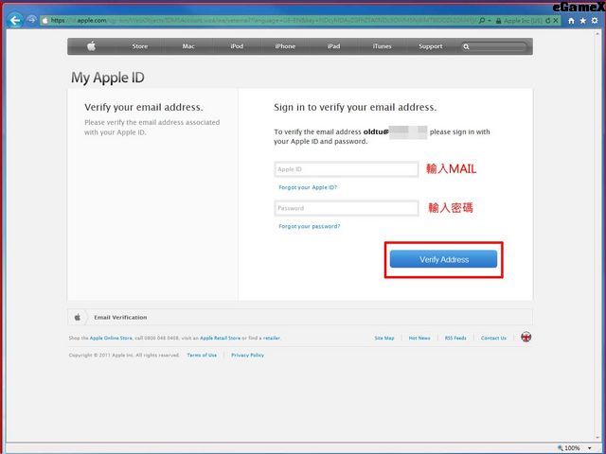Open the browser Tools gear icon

(x=595, y=21)
